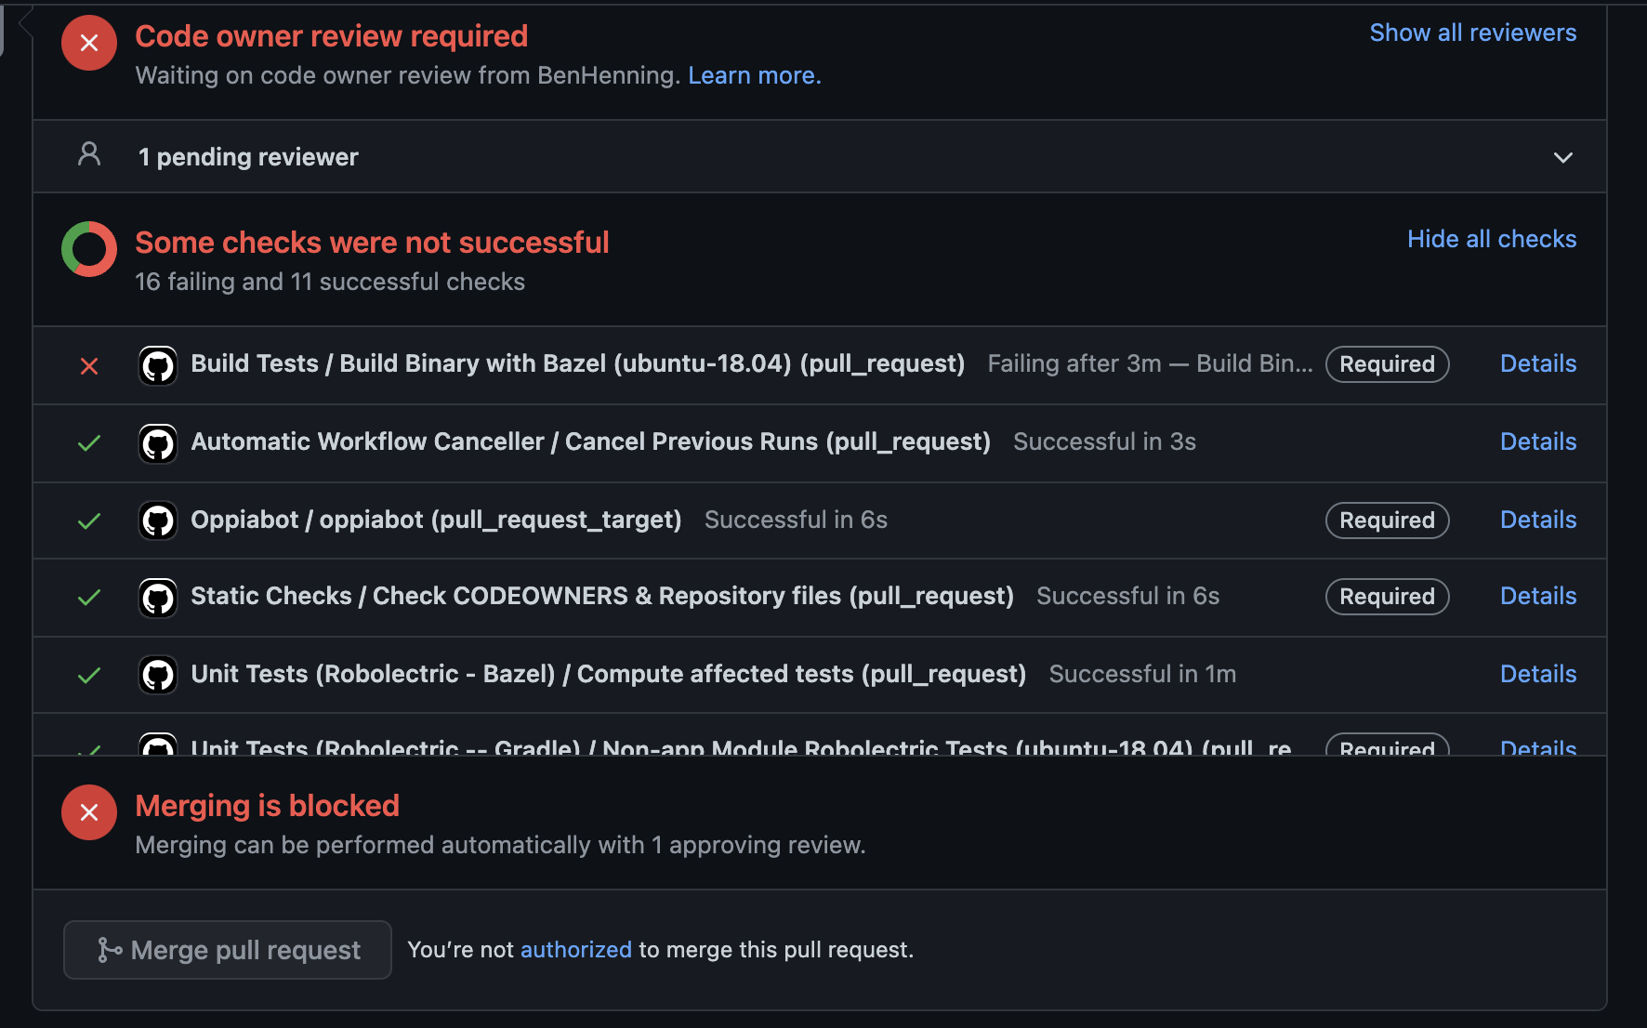Open Details for Build Binary with Bazel

coord(1538,363)
